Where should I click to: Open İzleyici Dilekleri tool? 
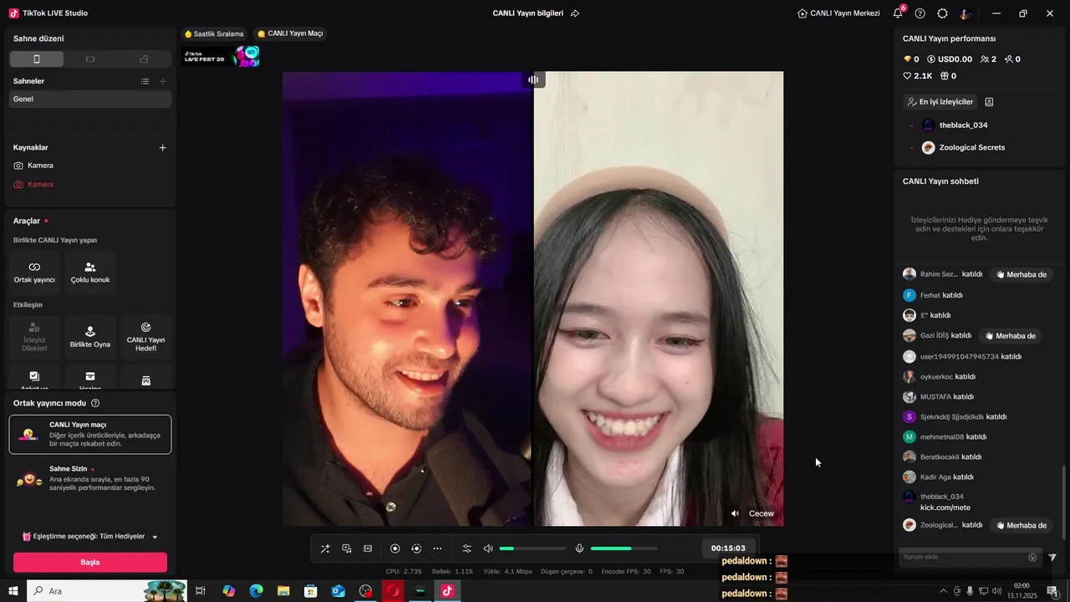34,337
